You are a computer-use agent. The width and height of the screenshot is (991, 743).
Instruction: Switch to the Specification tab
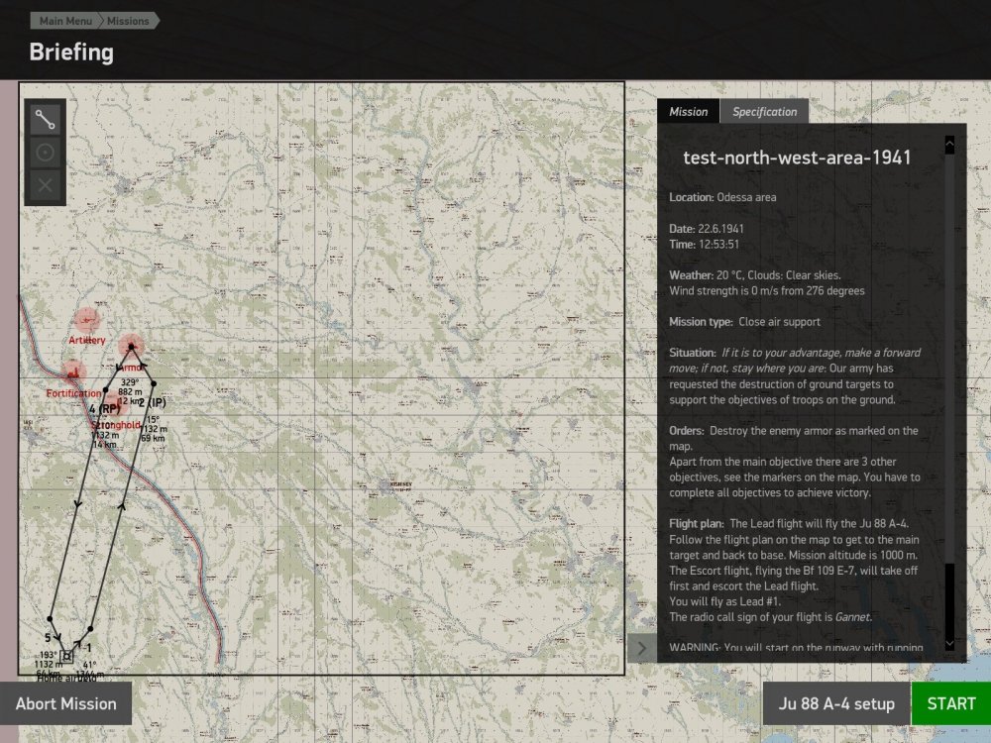click(x=764, y=112)
